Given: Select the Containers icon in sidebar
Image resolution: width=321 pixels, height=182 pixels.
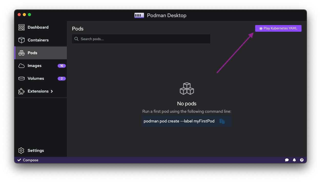Looking at the screenshot, I should [22, 40].
